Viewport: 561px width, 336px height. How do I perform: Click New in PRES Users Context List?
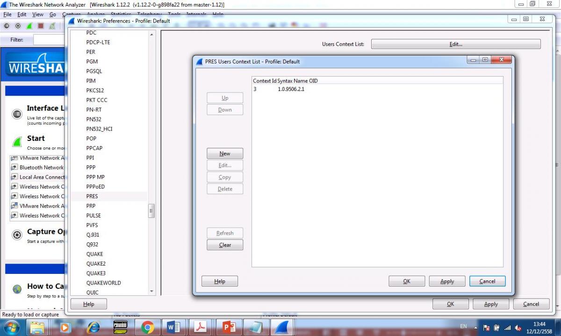point(225,154)
